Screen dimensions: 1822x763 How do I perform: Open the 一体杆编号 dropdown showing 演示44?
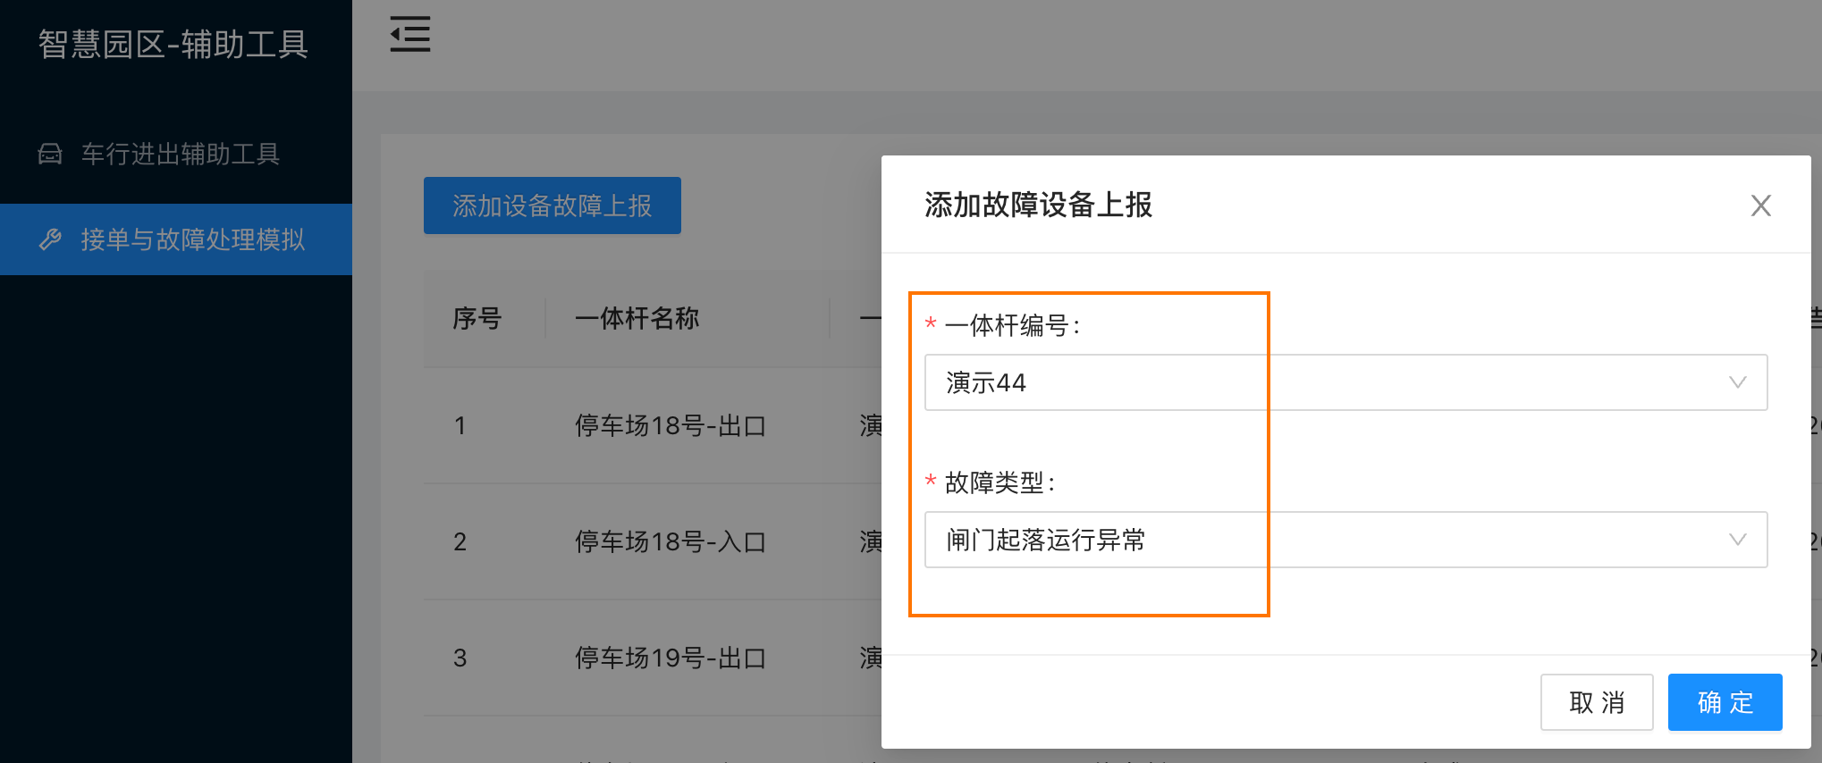click(1345, 382)
